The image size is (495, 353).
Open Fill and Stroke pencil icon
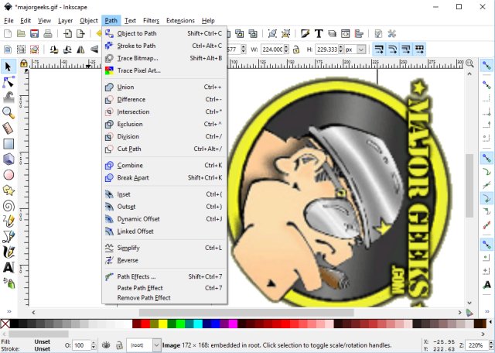pyautogui.click(x=305, y=33)
